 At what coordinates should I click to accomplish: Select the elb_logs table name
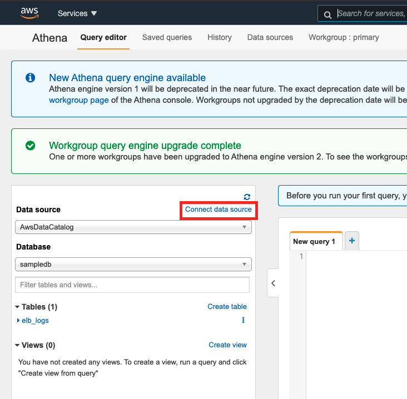(x=35, y=321)
